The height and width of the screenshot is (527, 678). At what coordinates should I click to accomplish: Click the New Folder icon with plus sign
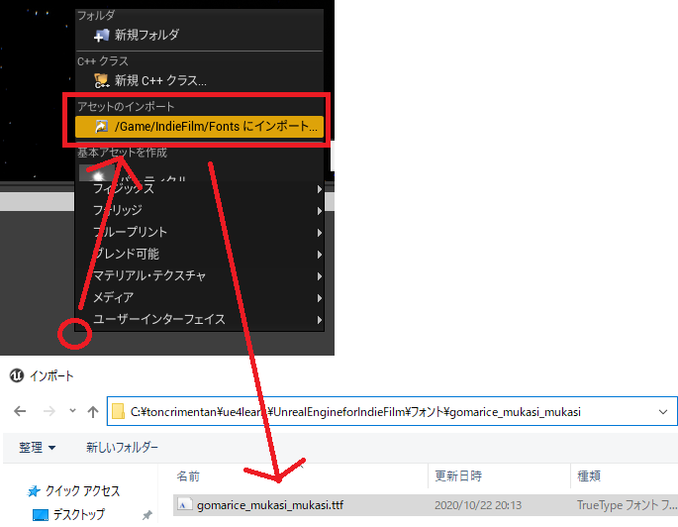(x=102, y=35)
